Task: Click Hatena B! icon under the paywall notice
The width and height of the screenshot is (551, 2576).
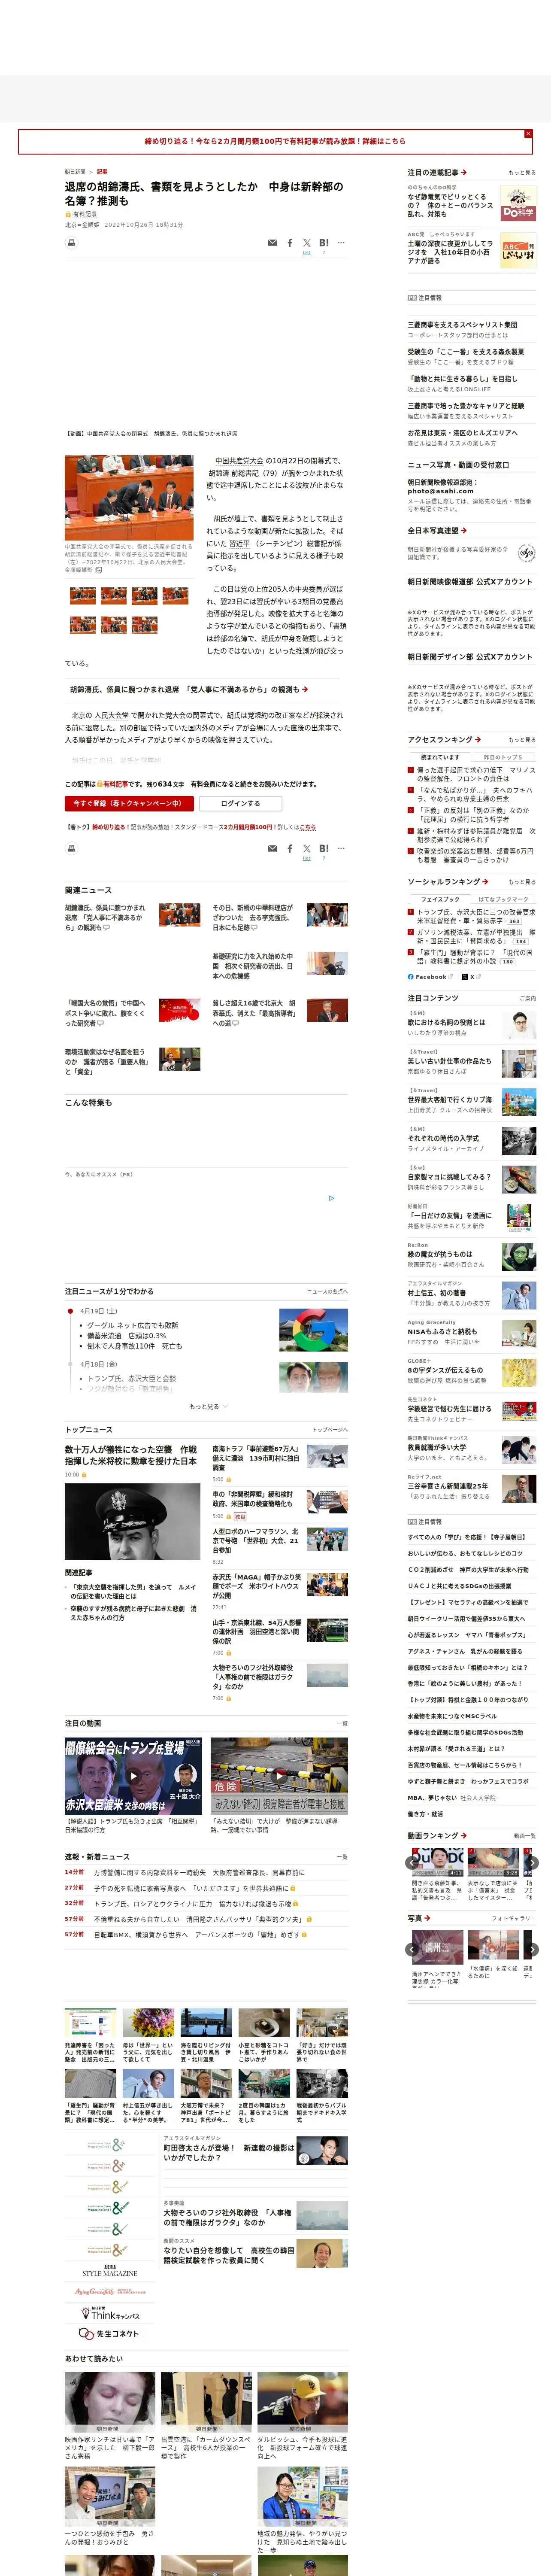Action: tap(324, 848)
